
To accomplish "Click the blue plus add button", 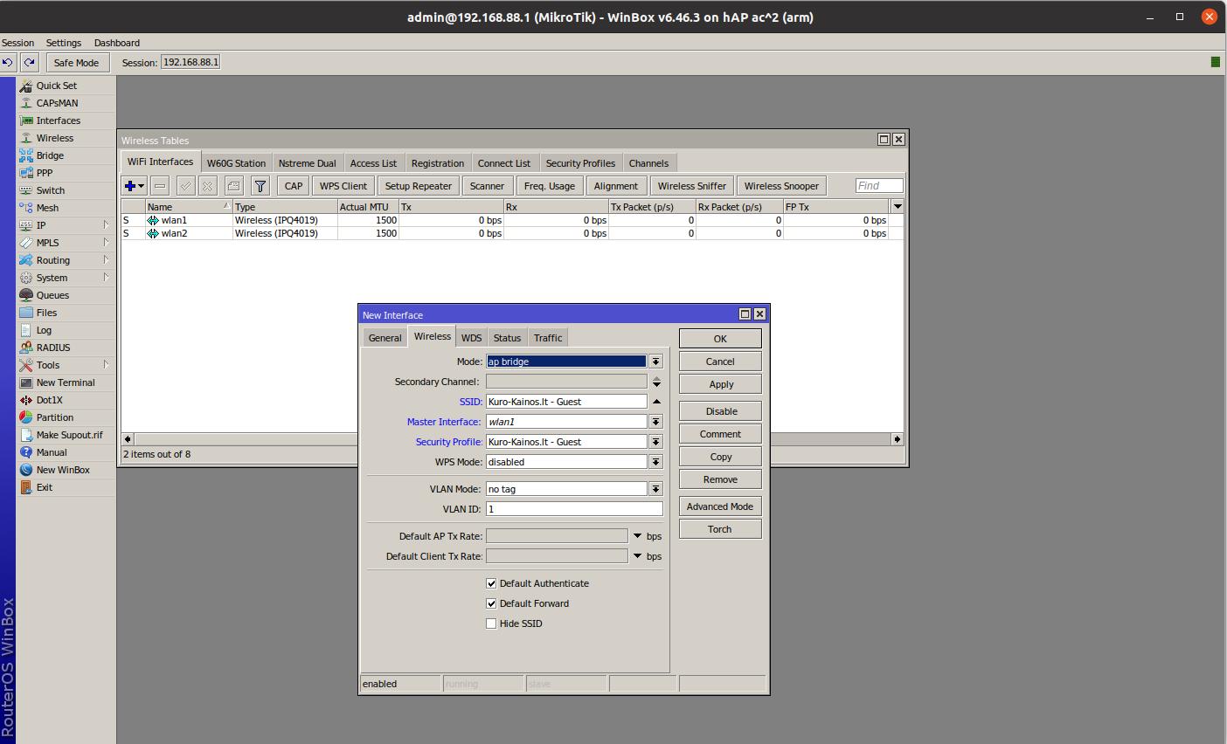I will [x=134, y=186].
